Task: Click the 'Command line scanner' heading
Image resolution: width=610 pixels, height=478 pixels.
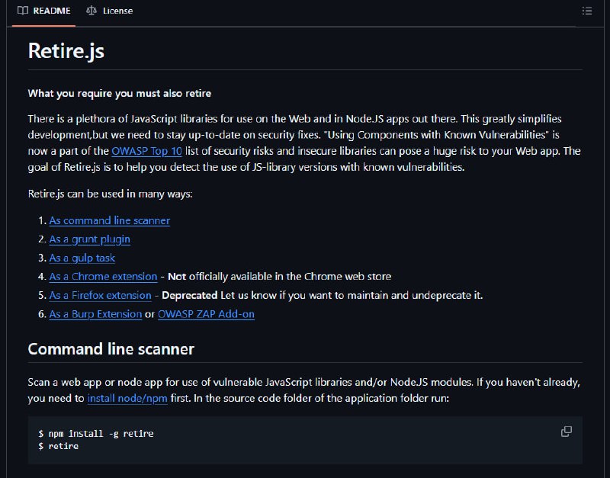Action: (111, 349)
